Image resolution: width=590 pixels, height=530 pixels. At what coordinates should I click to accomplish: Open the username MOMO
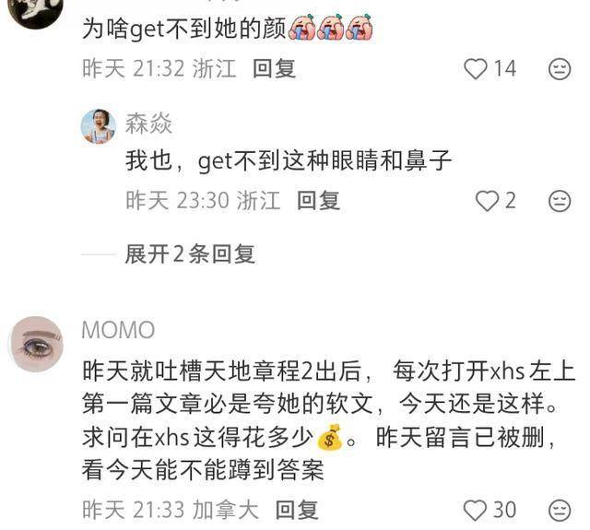[x=118, y=330]
